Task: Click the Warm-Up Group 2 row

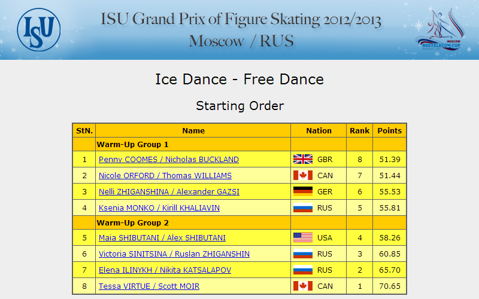Action: pos(239,222)
